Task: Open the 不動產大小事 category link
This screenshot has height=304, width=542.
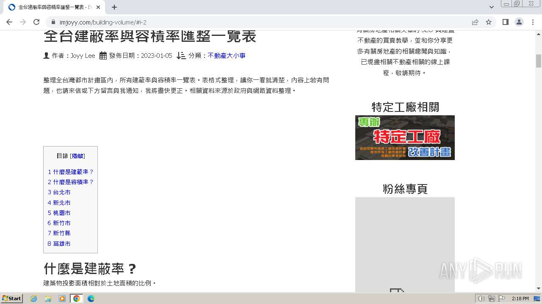Action: point(227,56)
